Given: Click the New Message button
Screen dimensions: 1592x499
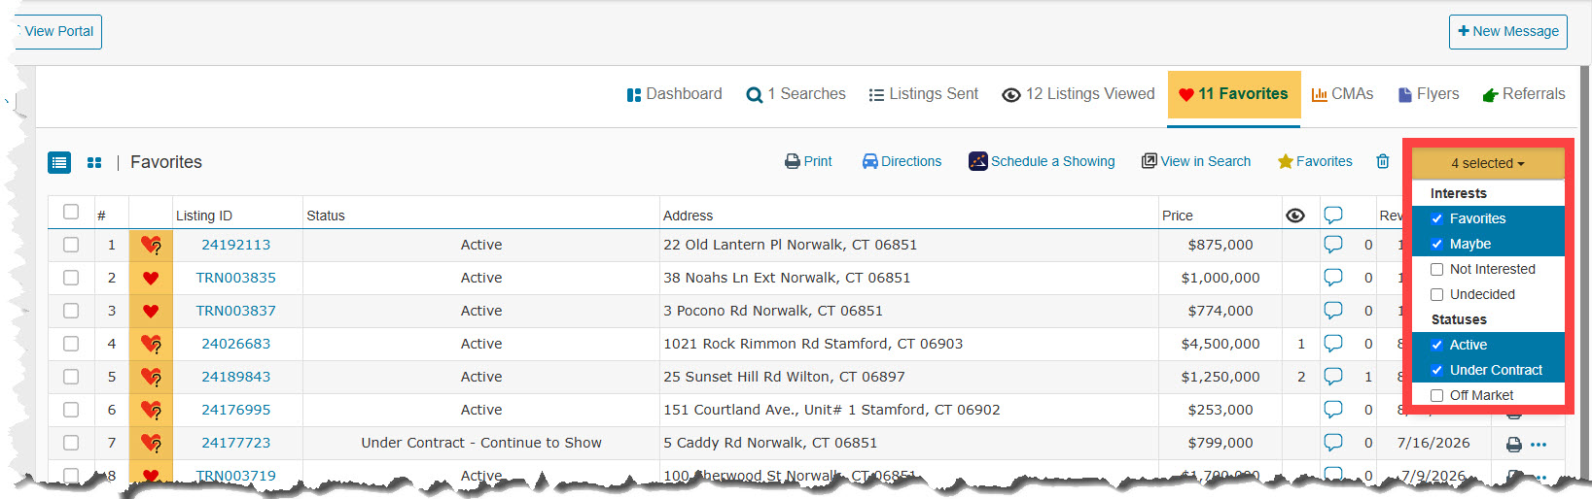Looking at the screenshot, I should (1507, 31).
